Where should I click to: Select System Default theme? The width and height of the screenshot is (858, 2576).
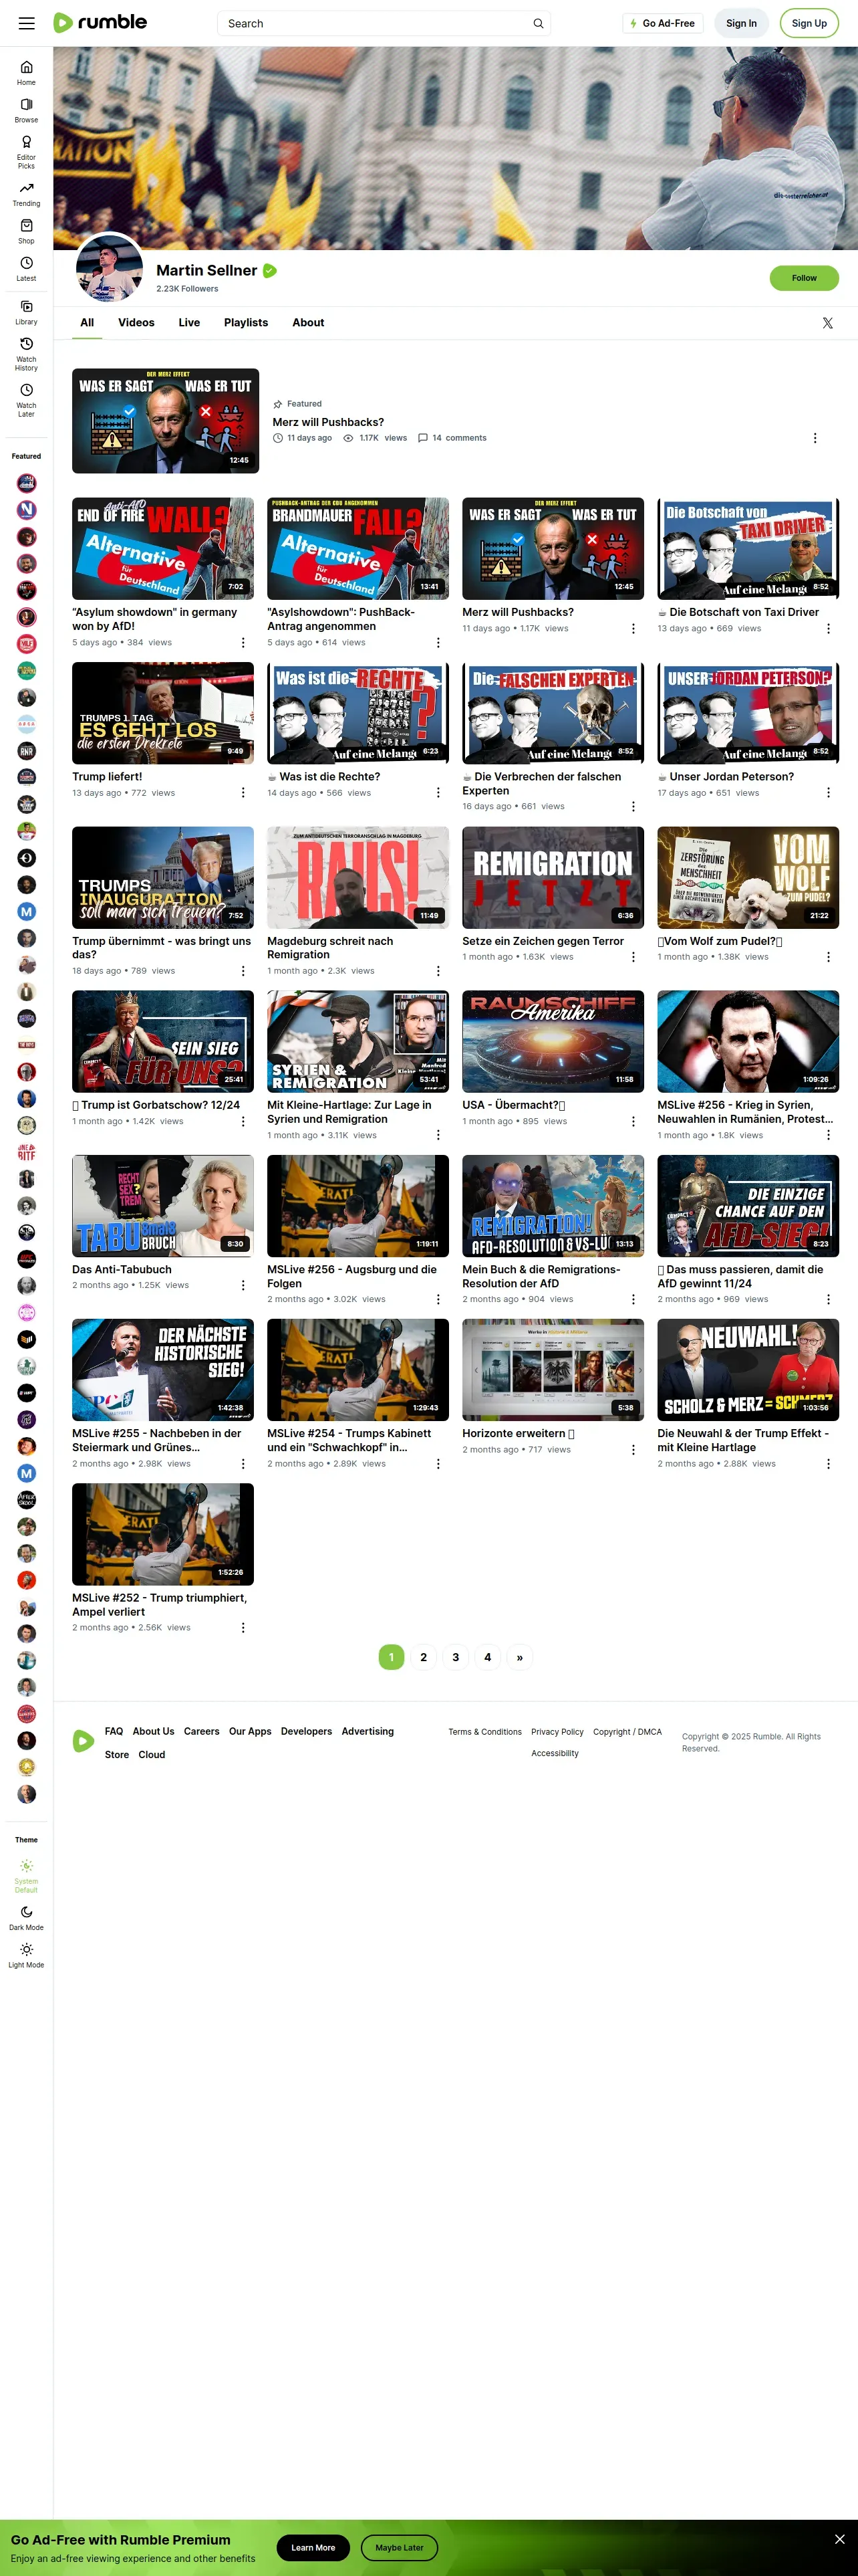[x=26, y=1875]
